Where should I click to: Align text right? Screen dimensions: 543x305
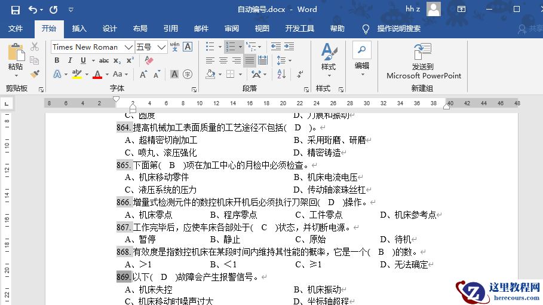(x=237, y=60)
